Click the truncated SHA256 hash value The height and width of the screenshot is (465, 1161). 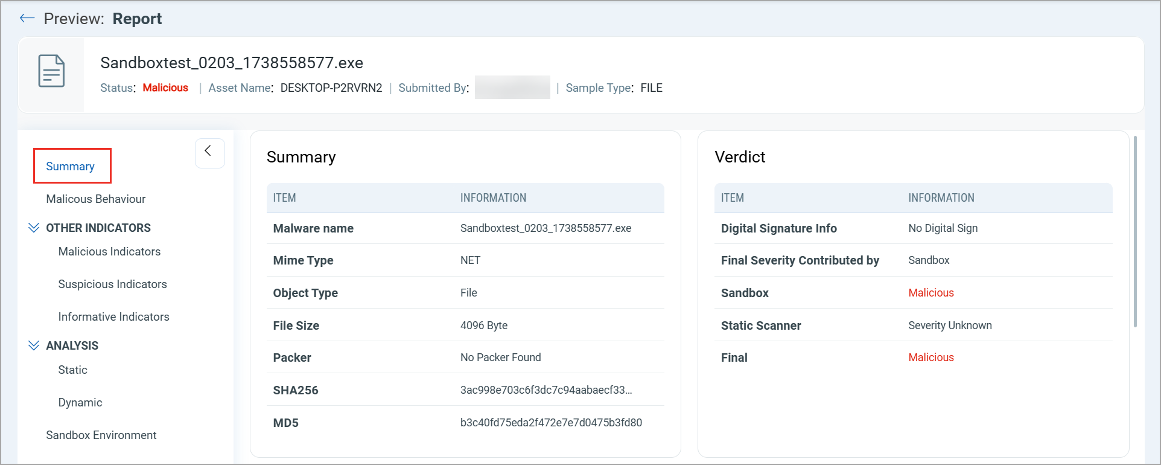(546, 390)
